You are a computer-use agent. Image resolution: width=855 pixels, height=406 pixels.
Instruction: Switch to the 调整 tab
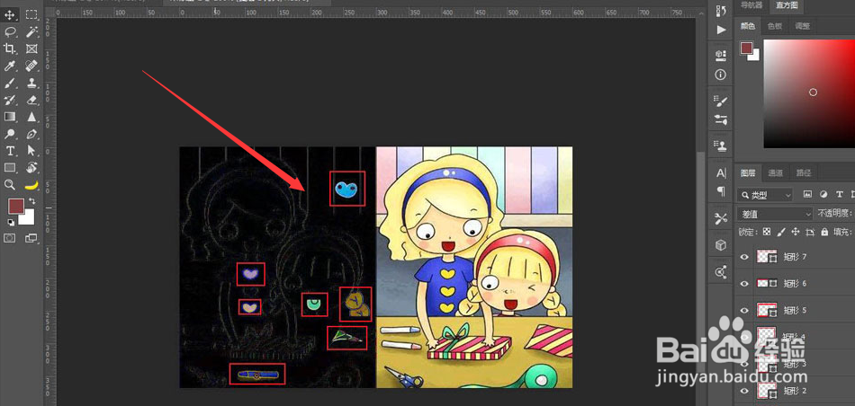802,25
